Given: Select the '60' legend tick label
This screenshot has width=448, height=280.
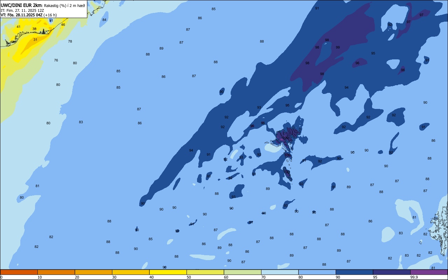Looking at the screenshot, I should pos(226,277).
